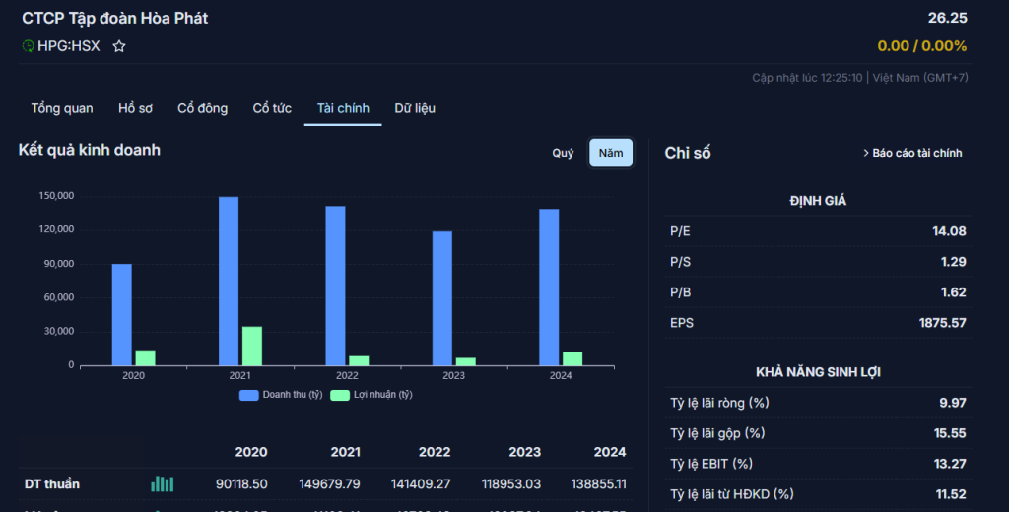Add HPG to favorites with star icon
This screenshot has height=512, width=1009.
[119, 46]
